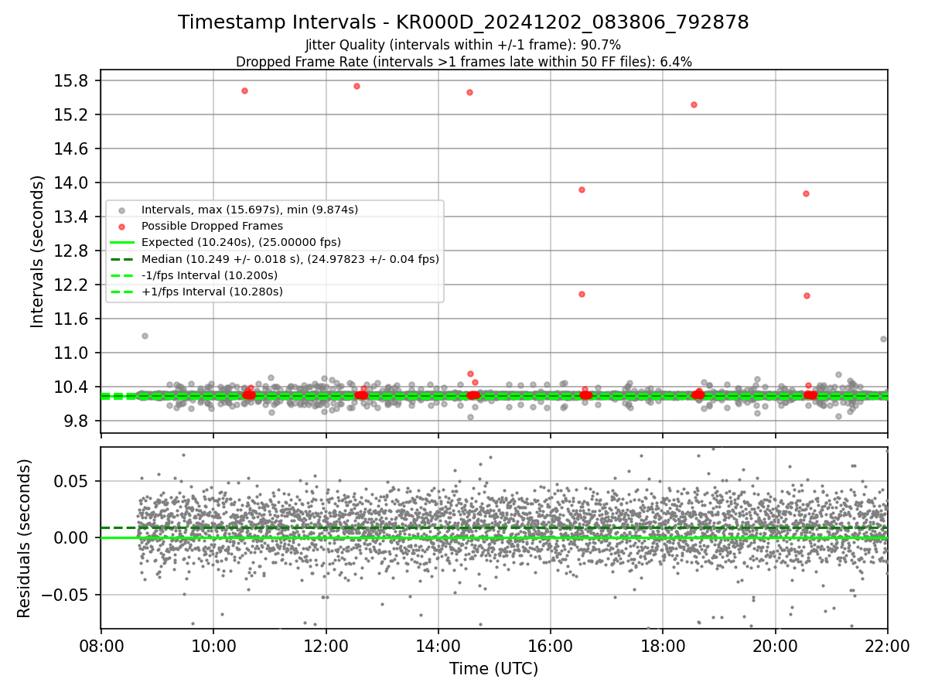Click the highest red dropped-frame point near 12:30
928x696 pixels.
[357, 86]
